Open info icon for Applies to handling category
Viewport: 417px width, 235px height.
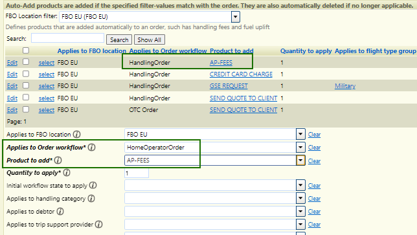pos(91,199)
